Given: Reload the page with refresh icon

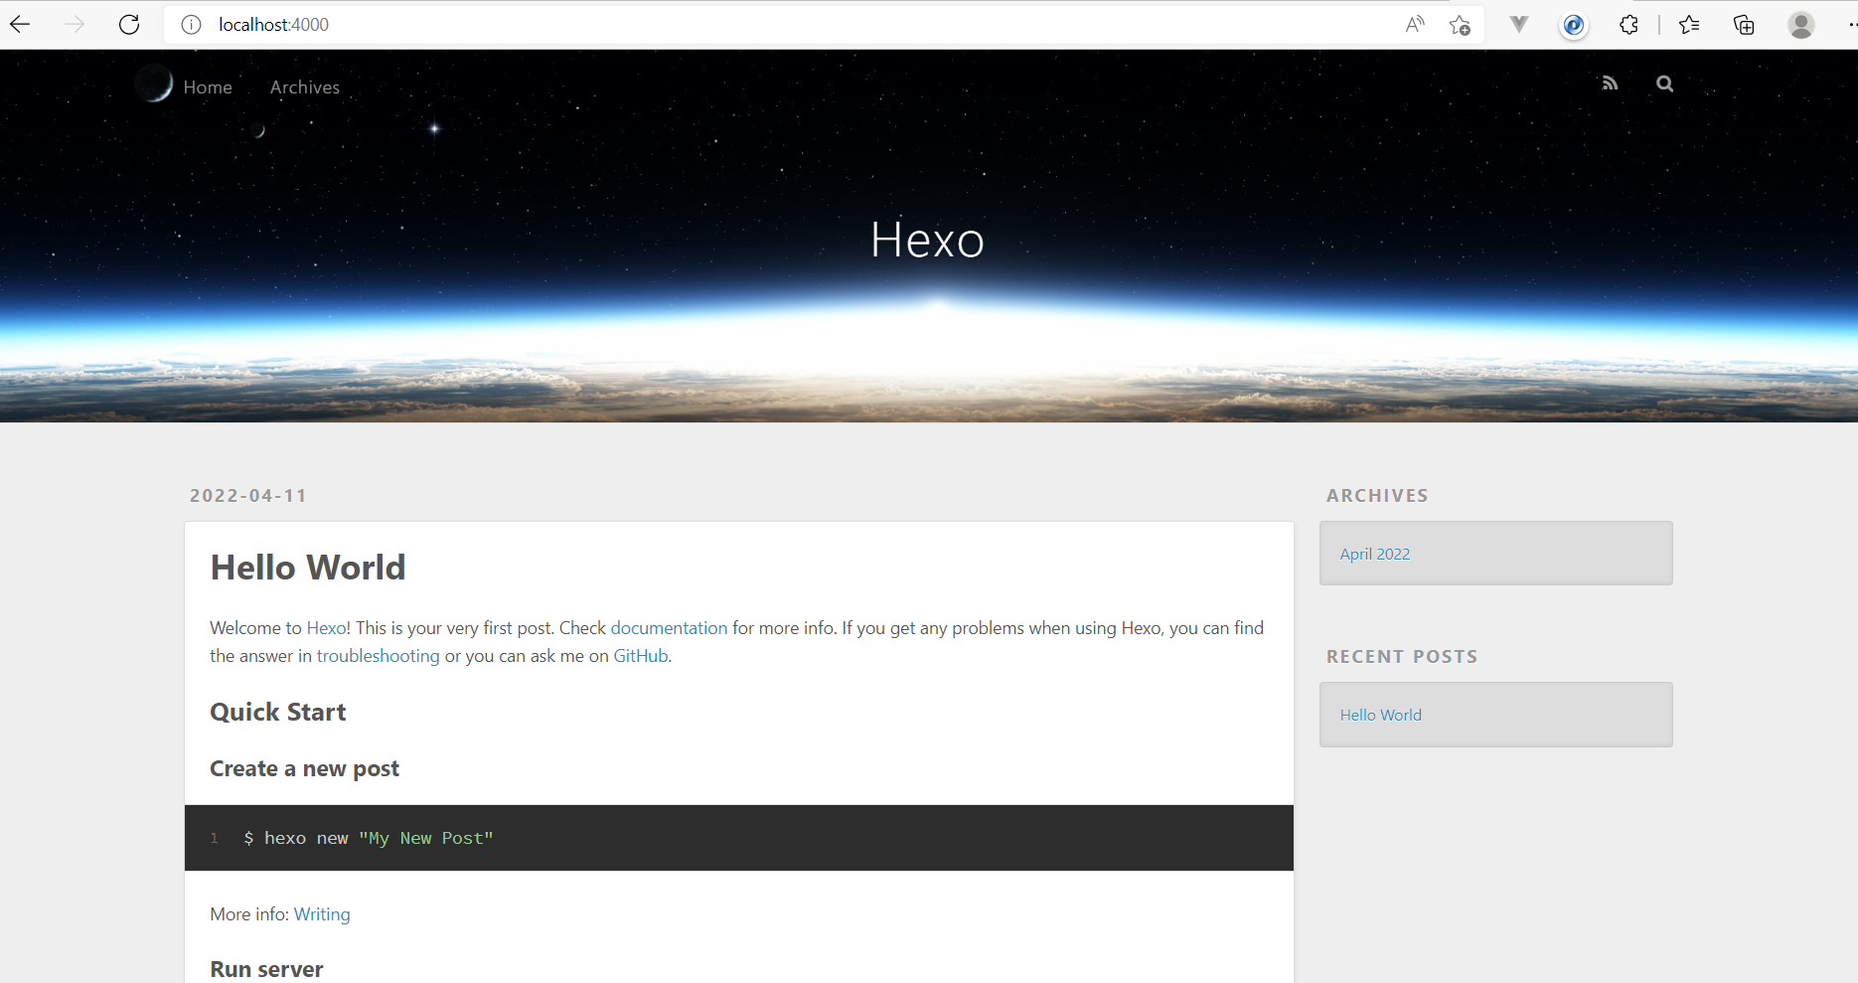Looking at the screenshot, I should (x=129, y=25).
